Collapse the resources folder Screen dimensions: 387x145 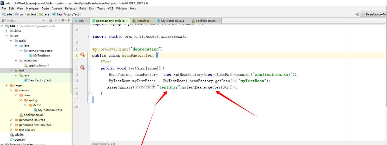(16, 60)
